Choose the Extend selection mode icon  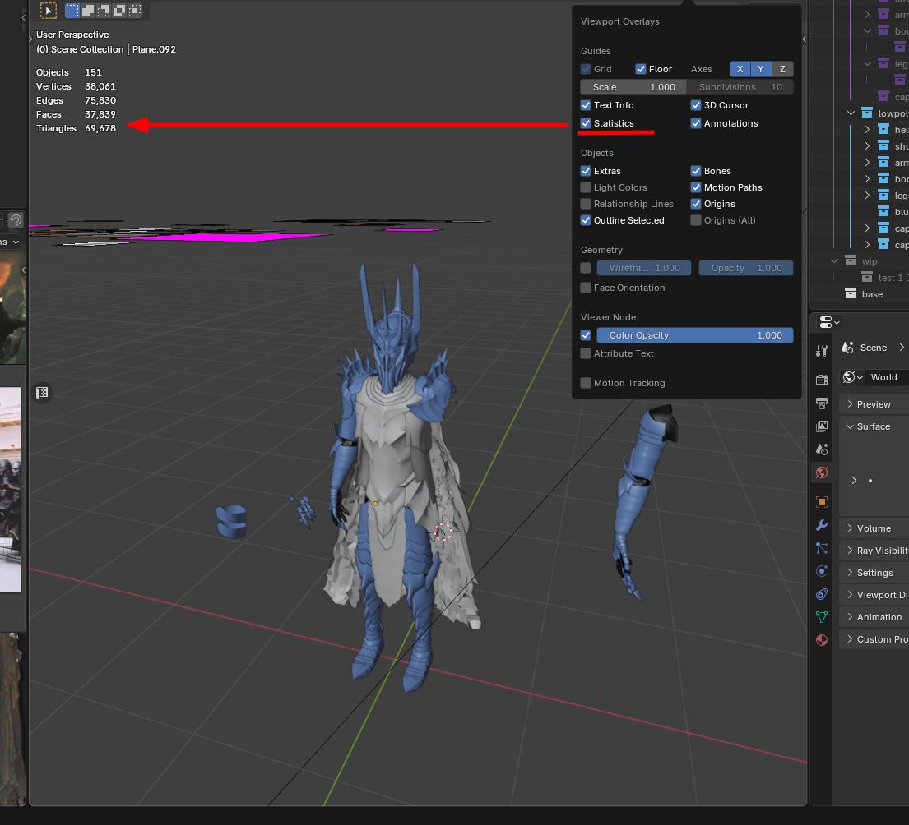point(88,11)
